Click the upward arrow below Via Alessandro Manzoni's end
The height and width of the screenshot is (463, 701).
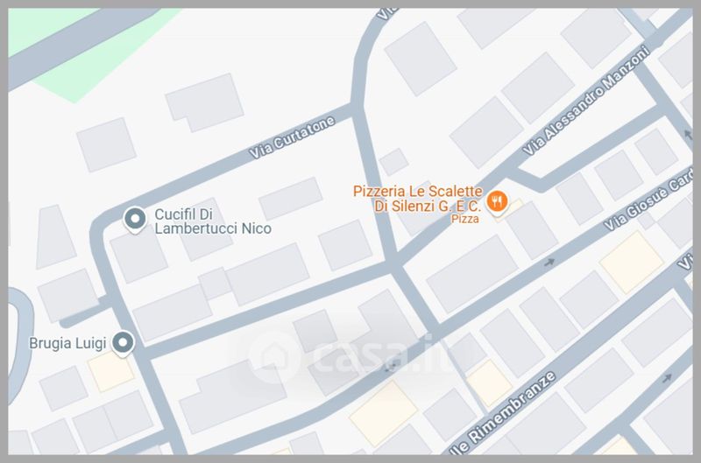[688, 133]
